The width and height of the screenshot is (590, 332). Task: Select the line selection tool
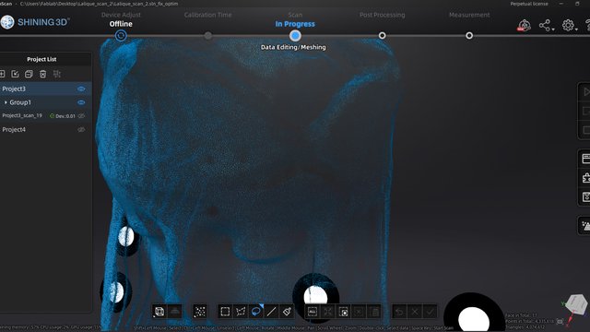pyautogui.click(x=271, y=312)
